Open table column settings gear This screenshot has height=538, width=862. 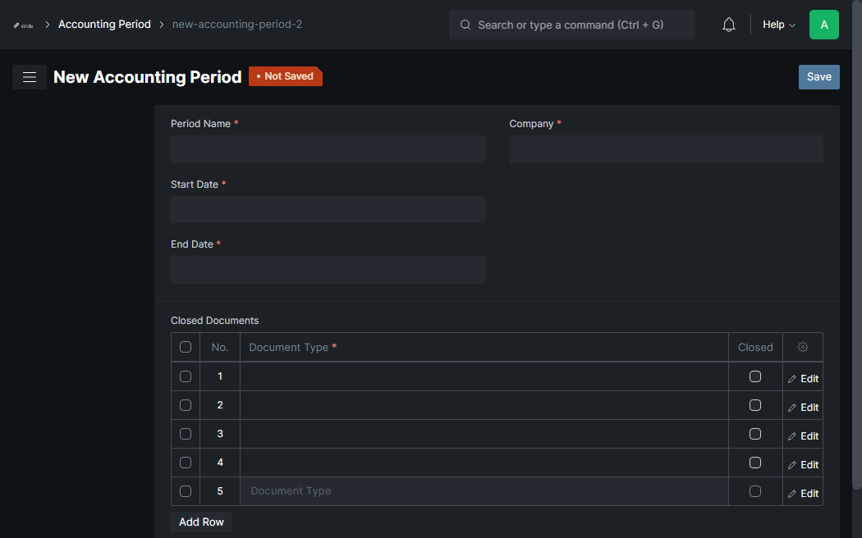coord(803,347)
